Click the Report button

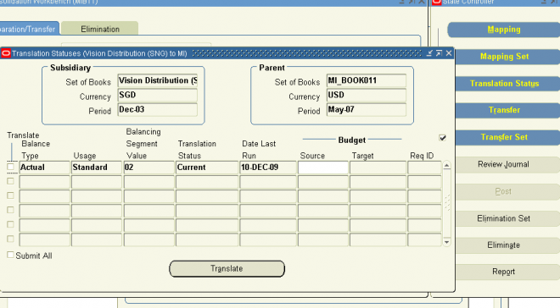(x=507, y=272)
